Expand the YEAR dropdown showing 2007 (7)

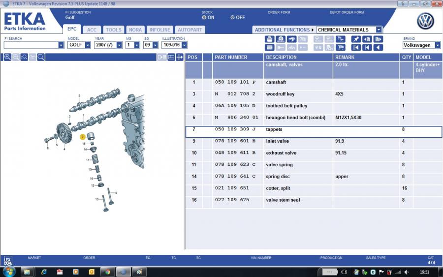(x=119, y=45)
